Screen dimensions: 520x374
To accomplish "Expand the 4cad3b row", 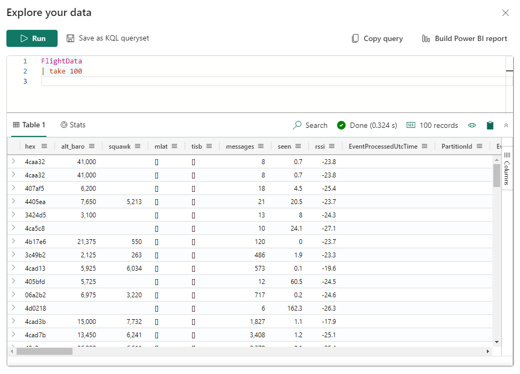I will coord(13,321).
